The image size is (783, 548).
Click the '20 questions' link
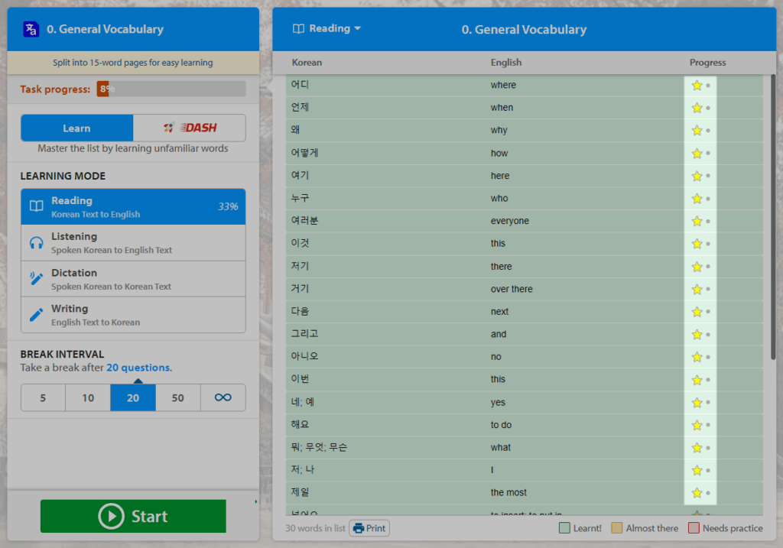[139, 368]
